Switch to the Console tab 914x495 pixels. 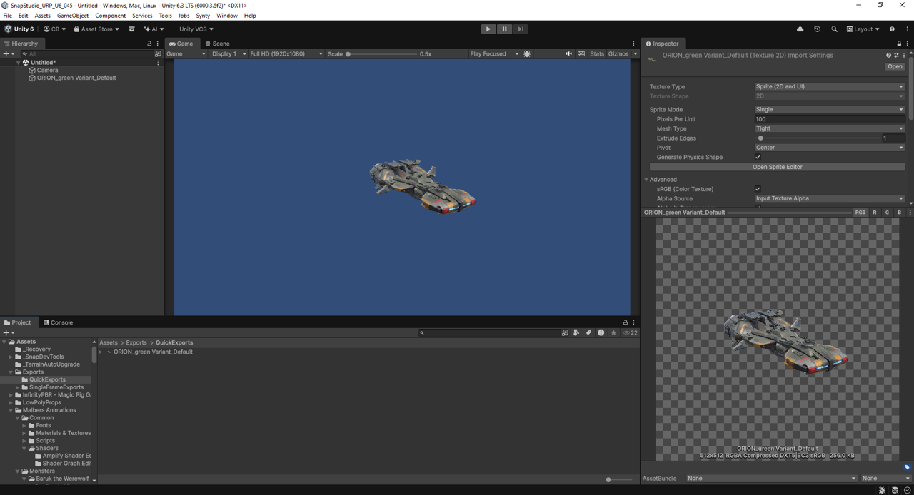pos(58,322)
